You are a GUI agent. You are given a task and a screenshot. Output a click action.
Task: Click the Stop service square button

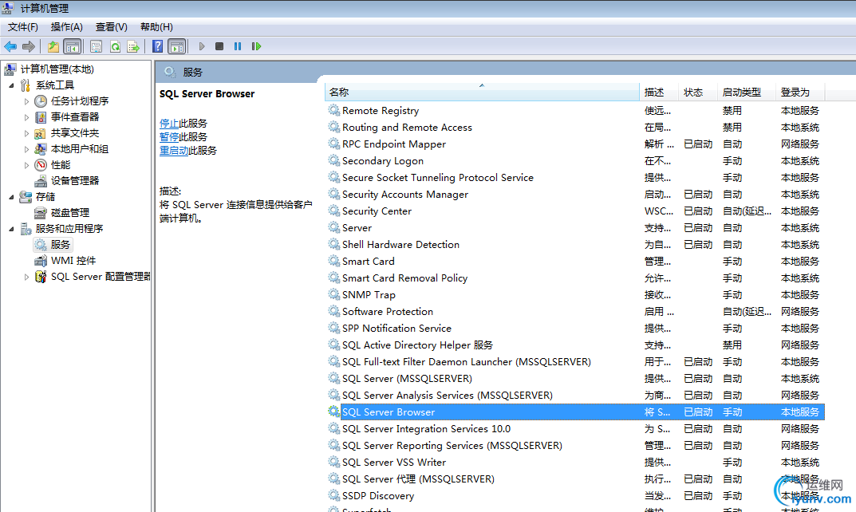coord(219,46)
